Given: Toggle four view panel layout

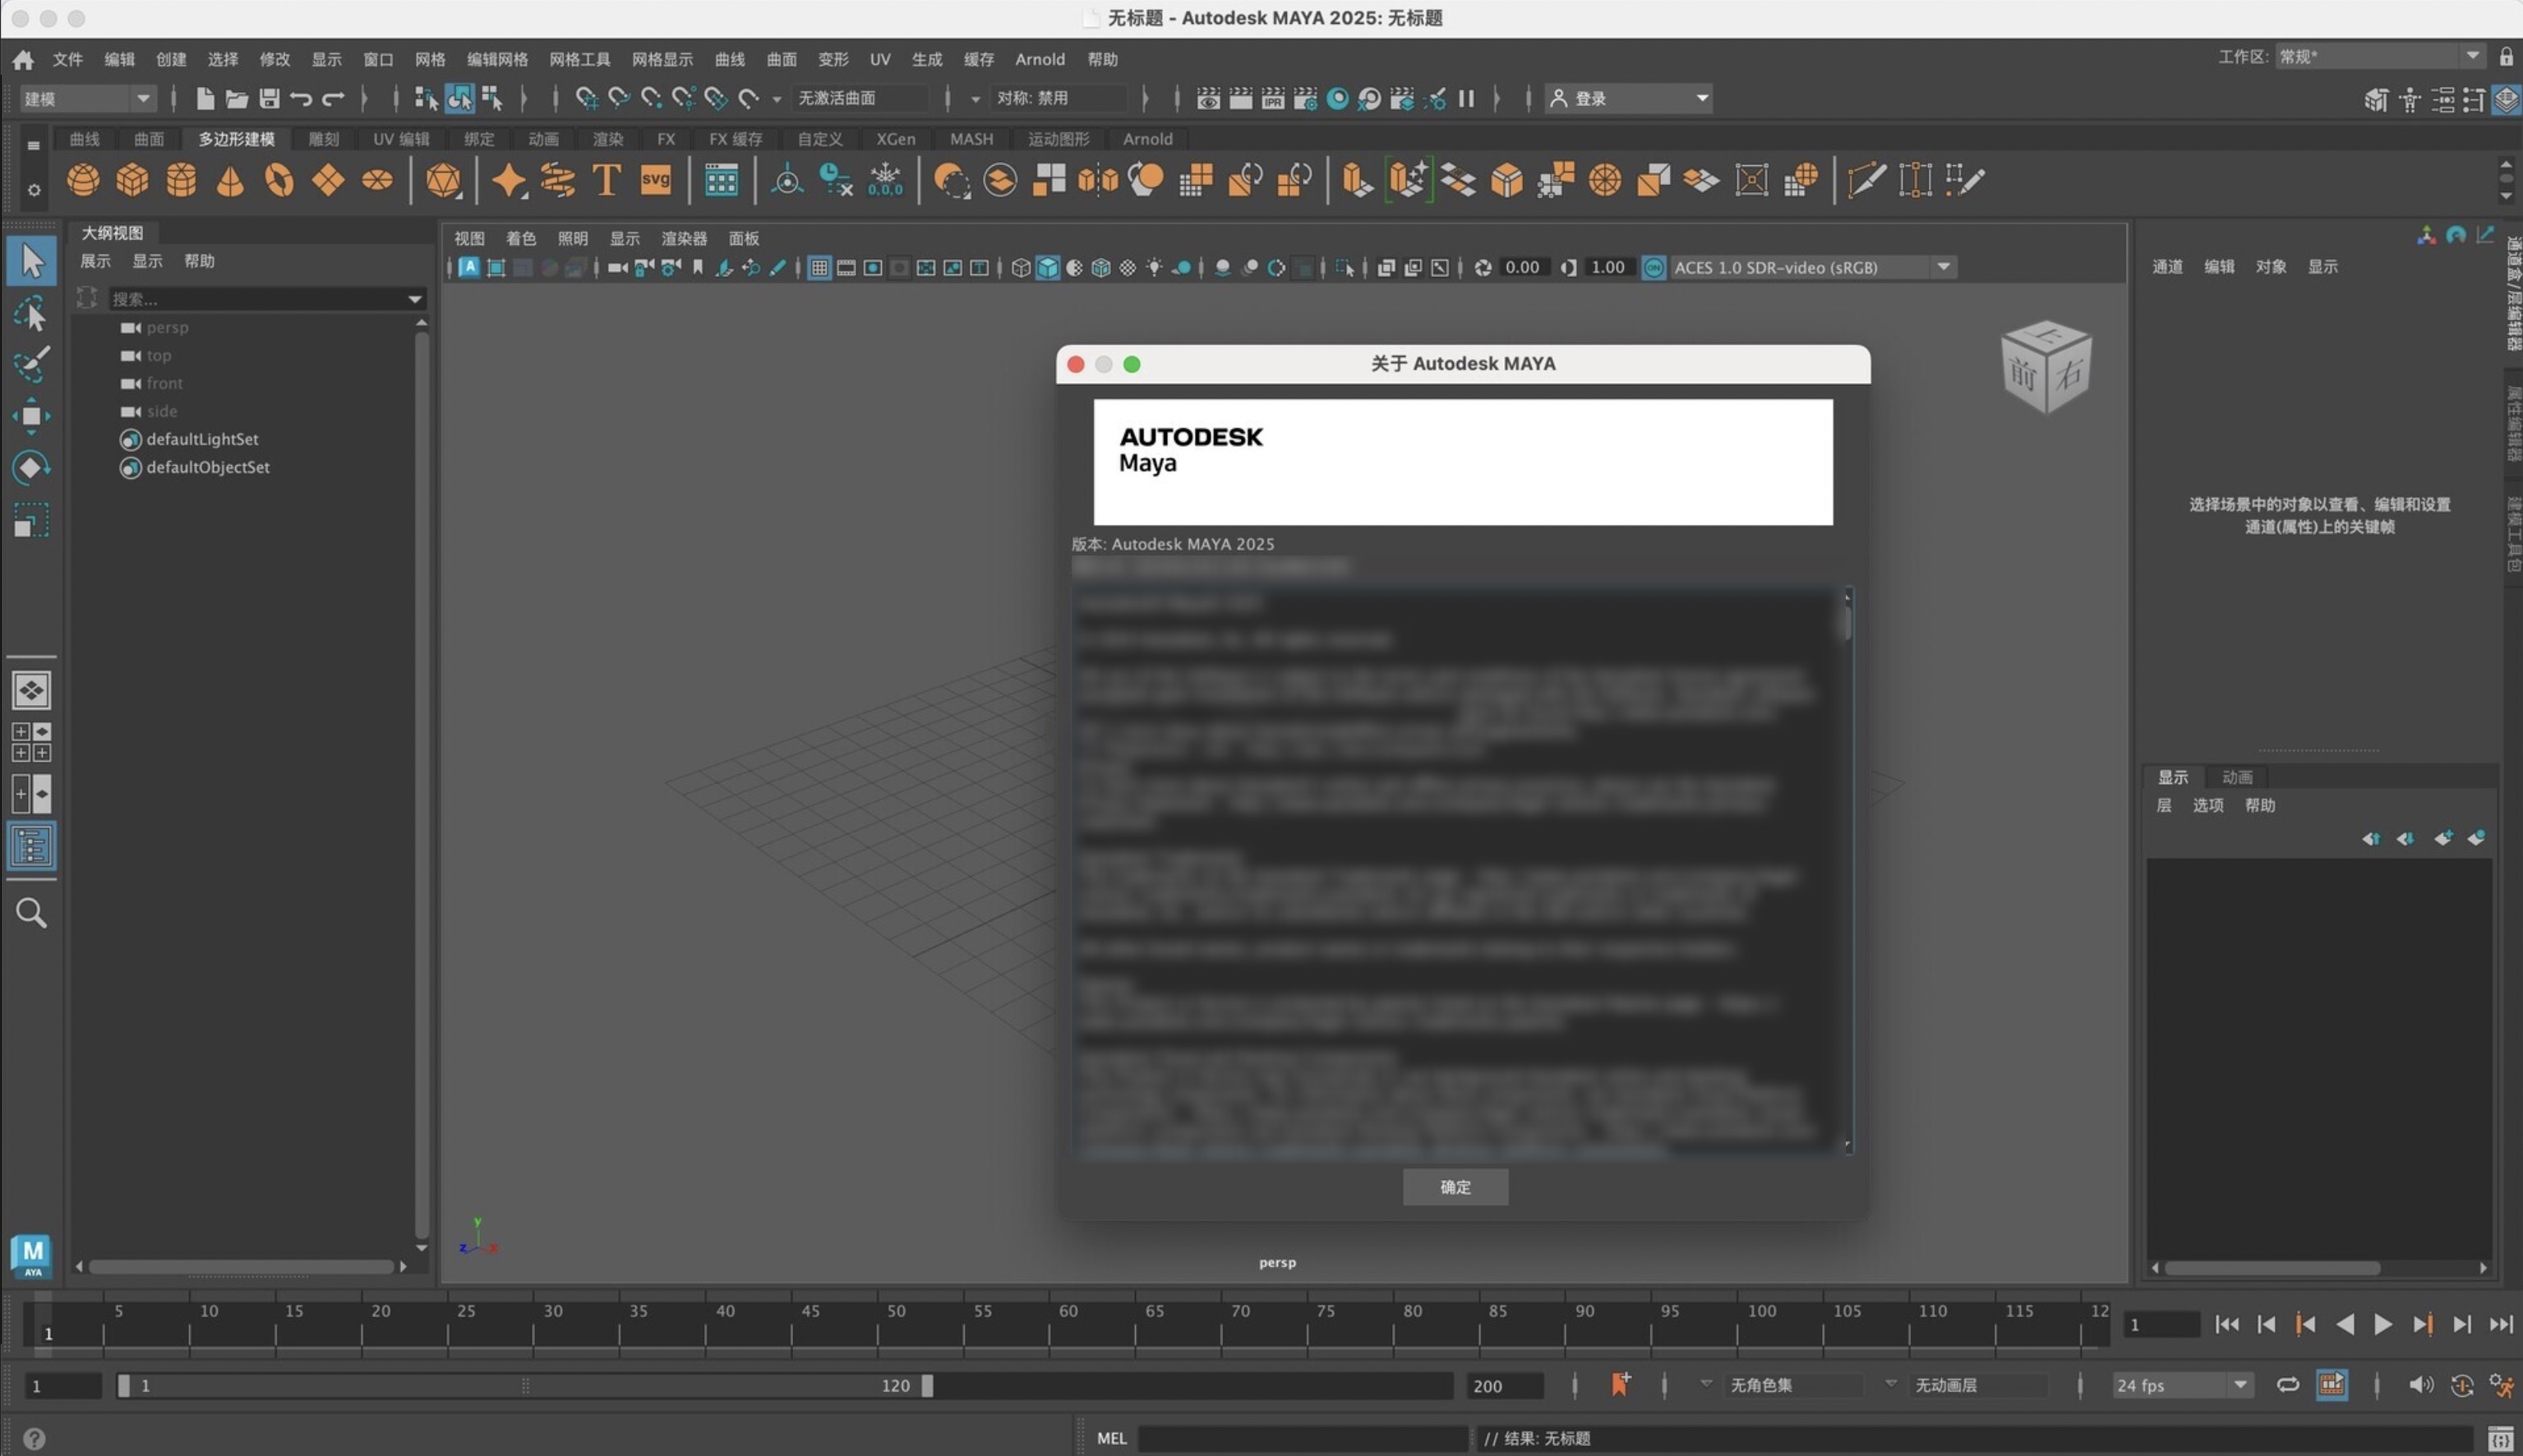Looking at the screenshot, I should click(31, 742).
